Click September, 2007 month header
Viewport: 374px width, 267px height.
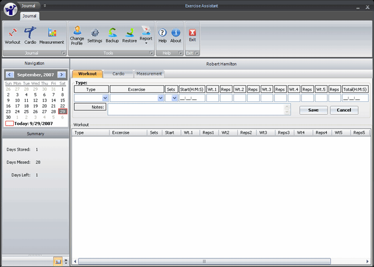(36, 75)
